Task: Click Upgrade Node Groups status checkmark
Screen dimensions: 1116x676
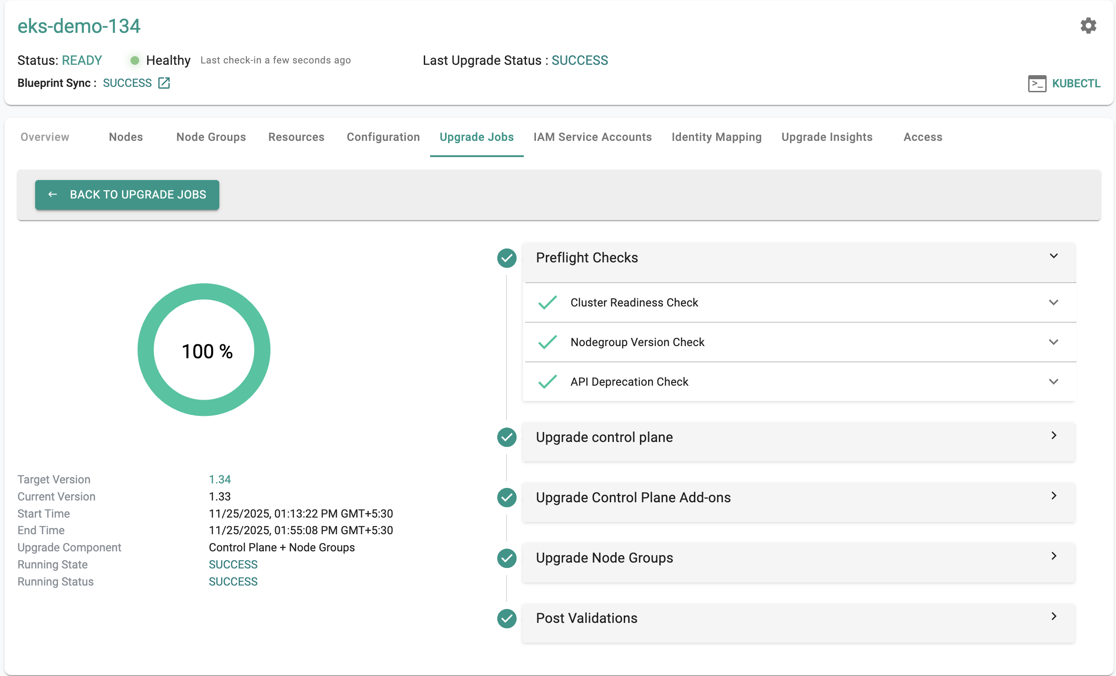Action: 506,559
